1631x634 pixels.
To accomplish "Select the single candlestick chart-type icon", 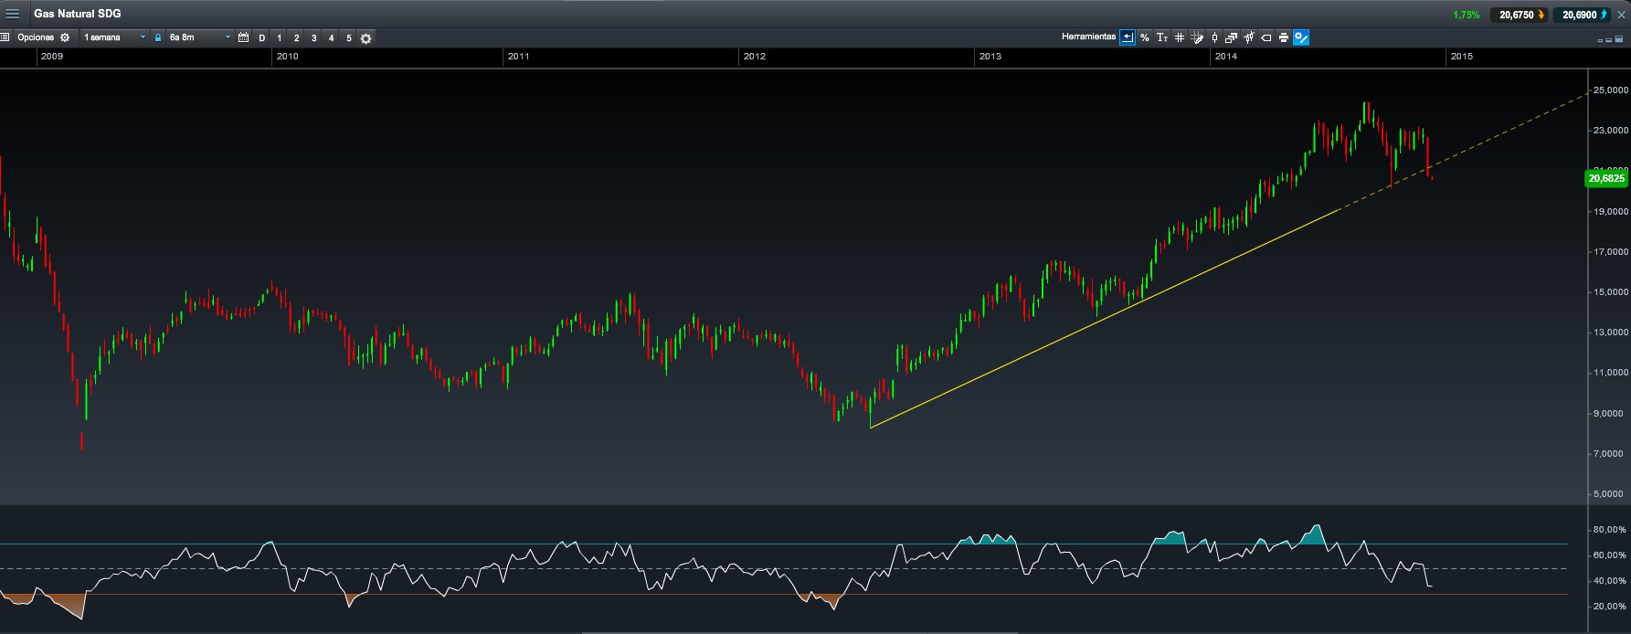I will tap(1214, 37).
